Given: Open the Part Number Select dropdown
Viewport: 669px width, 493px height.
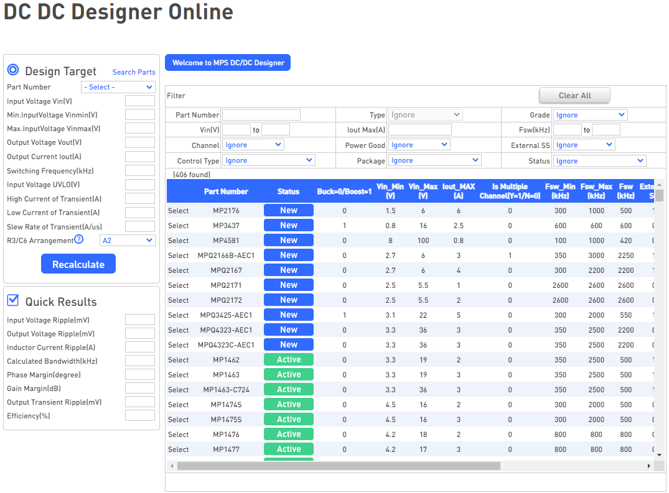Looking at the screenshot, I should tap(118, 86).
